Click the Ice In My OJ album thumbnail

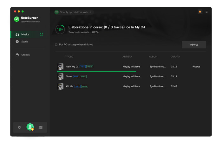(60, 67)
